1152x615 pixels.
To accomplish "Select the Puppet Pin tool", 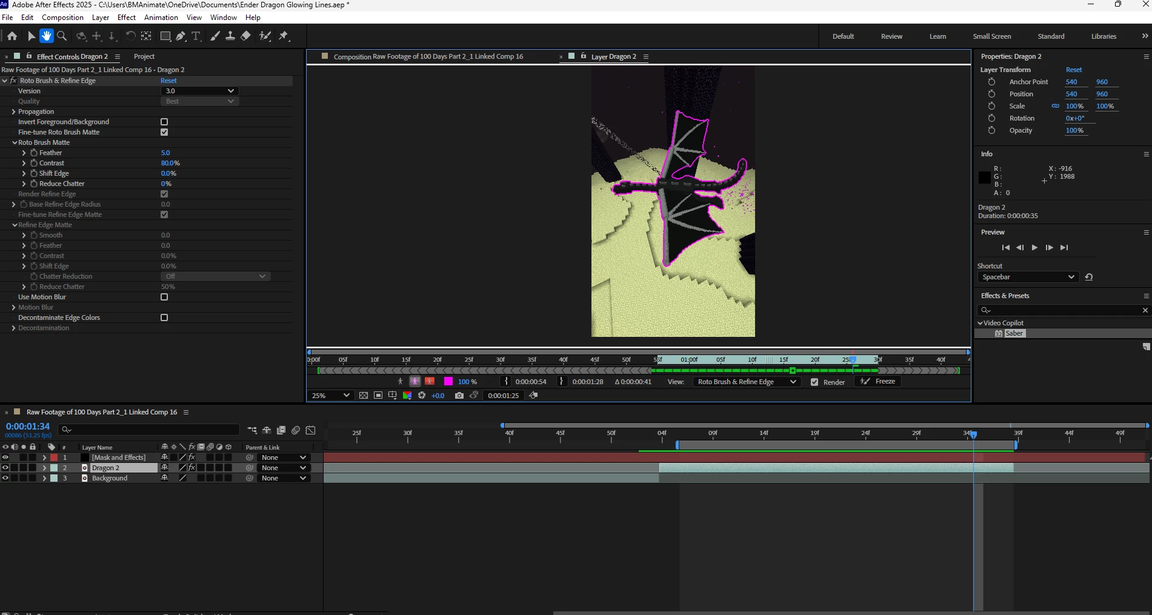I will coord(284,36).
